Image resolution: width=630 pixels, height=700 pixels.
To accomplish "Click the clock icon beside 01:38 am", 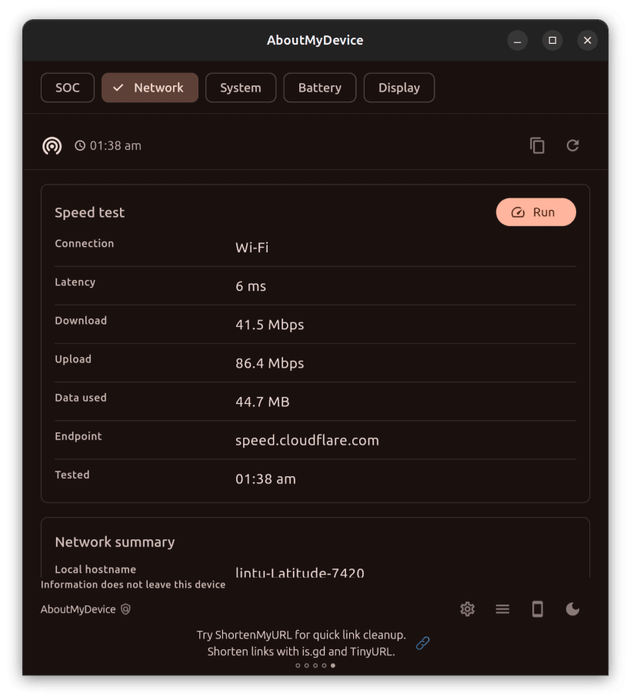I will point(80,145).
